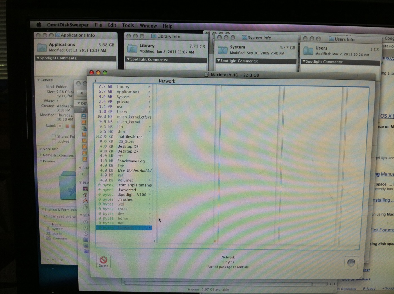The height and width of the screenshot is (294, 394).
Task: Collapse Spotlight Comments in Library Info
Action: [x=128, y=59]
